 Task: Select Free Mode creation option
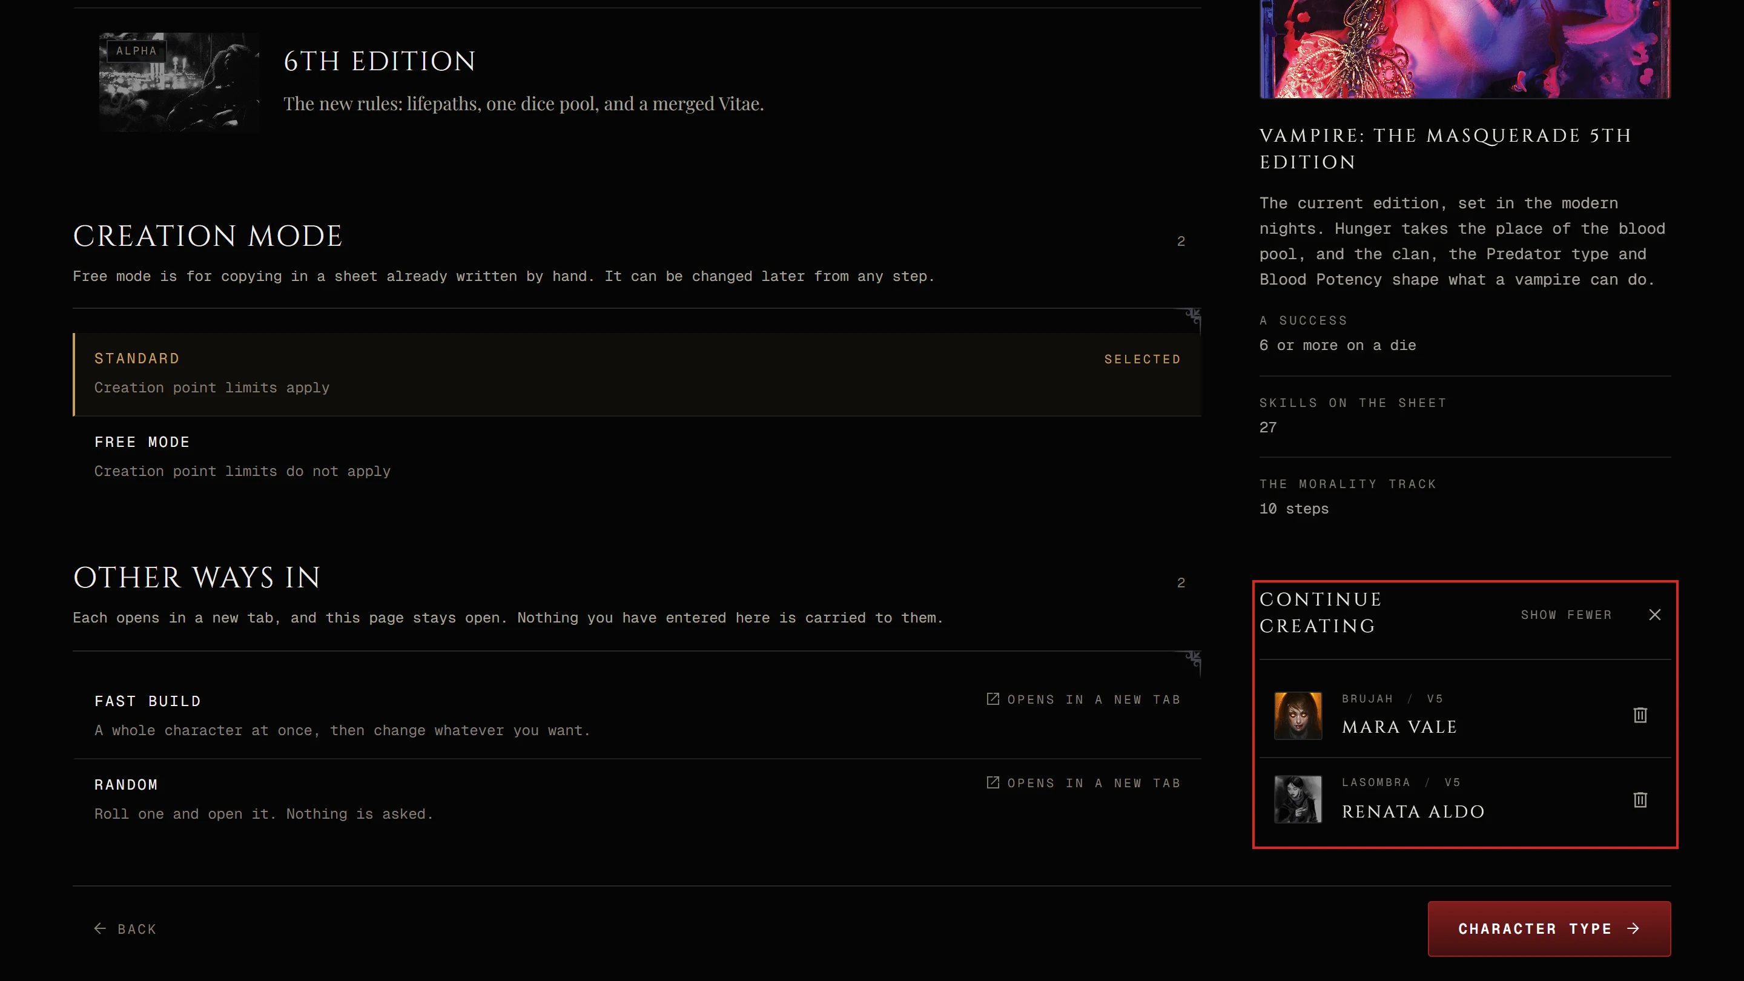(x=637, y=457)
